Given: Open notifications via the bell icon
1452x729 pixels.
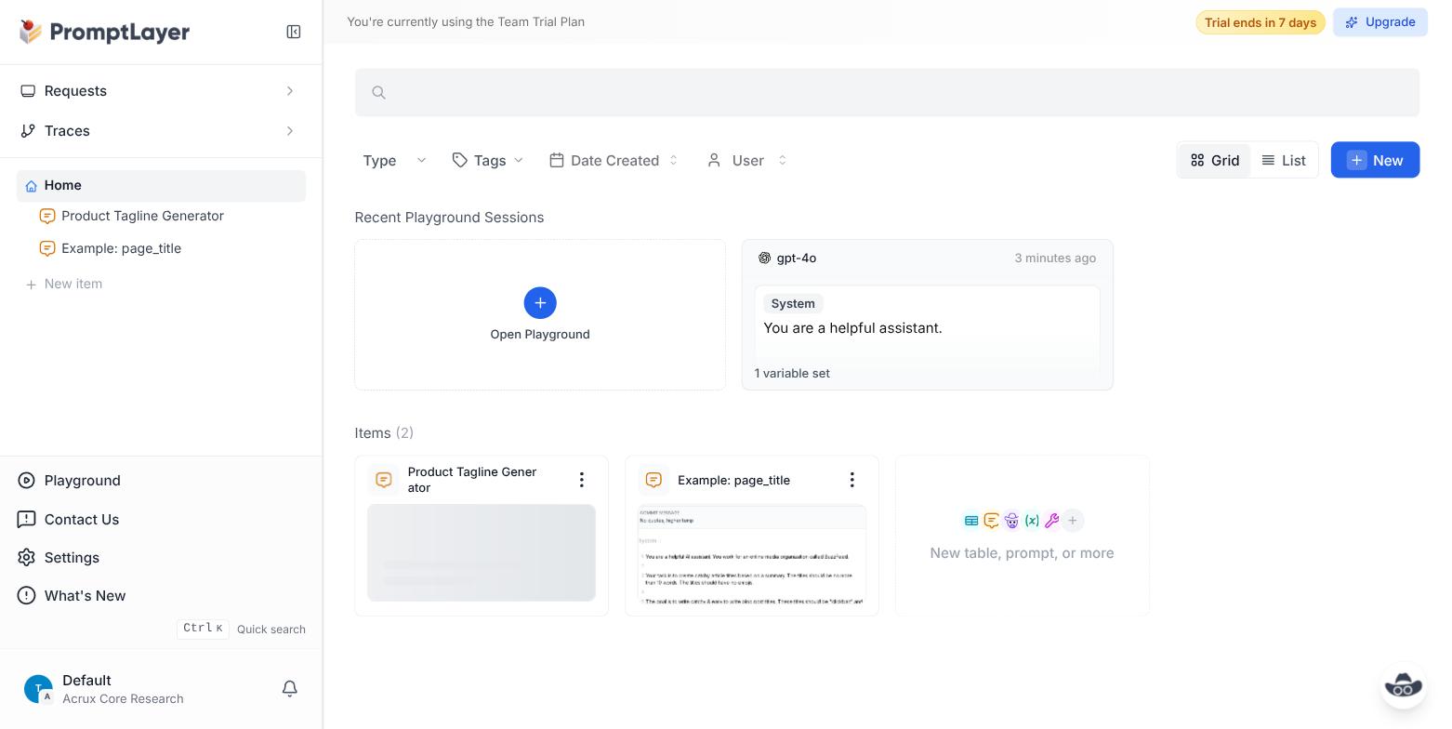Looking at the screenshot, I should [290, 688].
